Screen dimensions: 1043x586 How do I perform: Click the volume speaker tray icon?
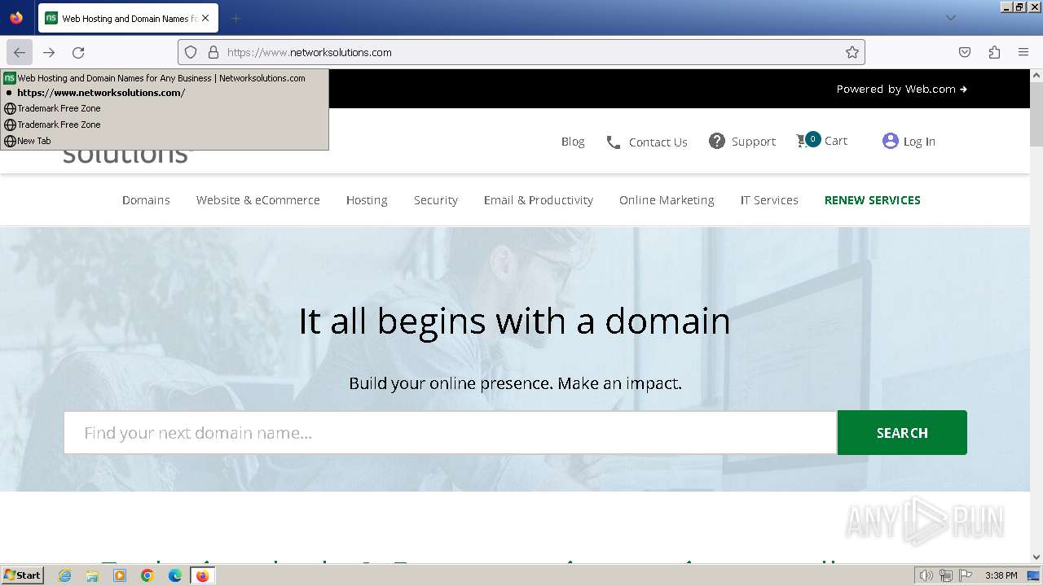point(926,575)
